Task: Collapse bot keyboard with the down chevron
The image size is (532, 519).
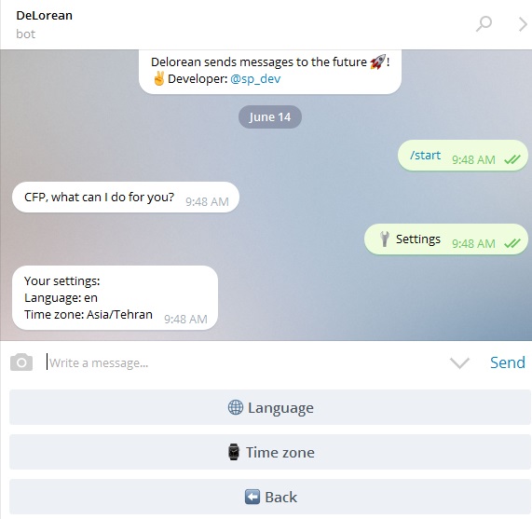Action: click(459, 362)
